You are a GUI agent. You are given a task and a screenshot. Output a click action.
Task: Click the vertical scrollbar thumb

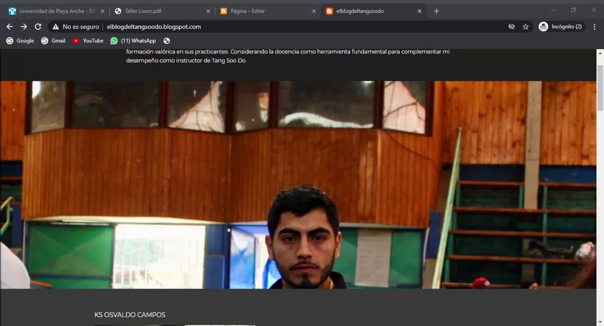pyautogui.click(x=600, y=88)
